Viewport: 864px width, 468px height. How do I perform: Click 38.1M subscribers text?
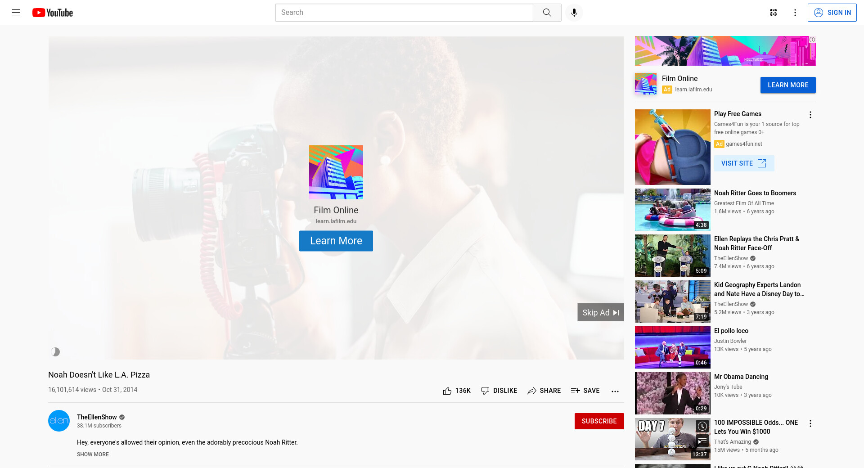coord(99,426)
